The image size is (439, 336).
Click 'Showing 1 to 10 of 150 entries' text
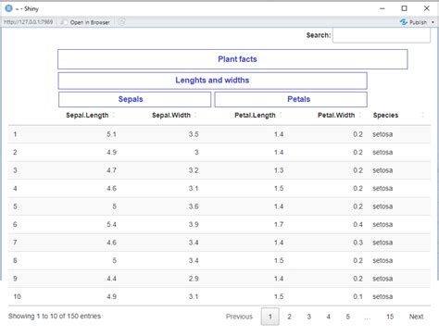[55, 316]
